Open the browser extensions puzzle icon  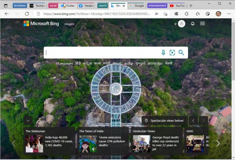(x=187, y=14)
